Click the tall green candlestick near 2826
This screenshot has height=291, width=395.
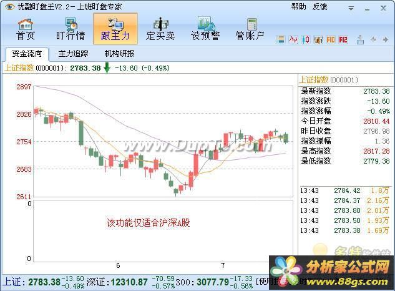[81, 133]
